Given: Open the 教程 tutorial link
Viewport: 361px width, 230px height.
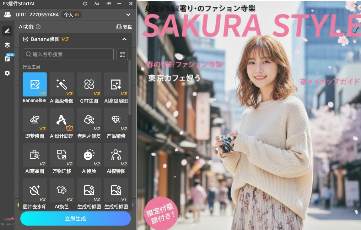Looking at the screenshot, I should click(124, 27).
